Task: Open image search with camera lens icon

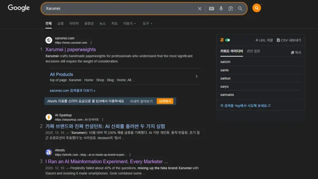Action: pyautogui.click(x=231, y=9)
